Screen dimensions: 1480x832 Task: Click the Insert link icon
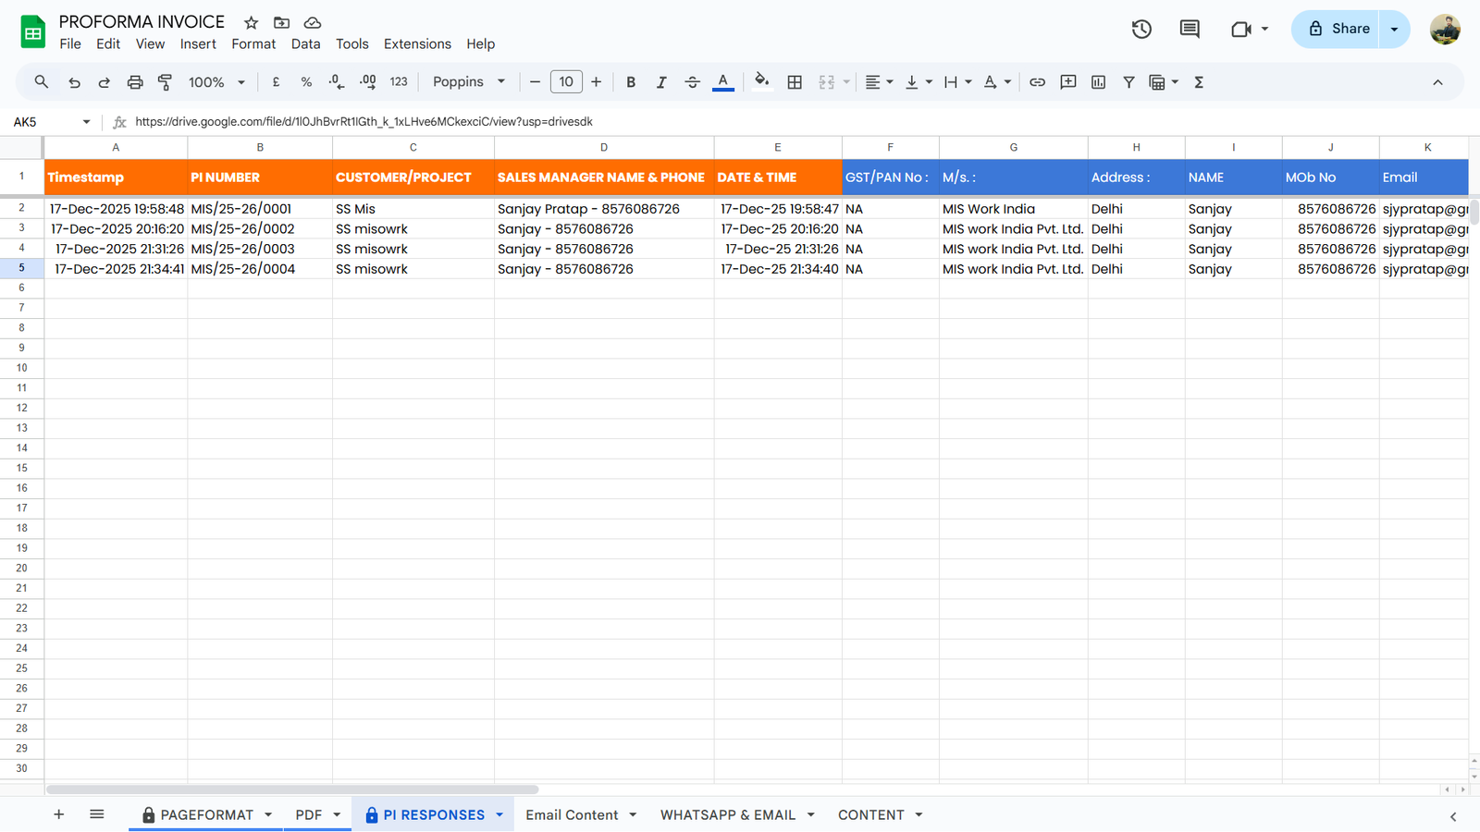pos(1037,82)
